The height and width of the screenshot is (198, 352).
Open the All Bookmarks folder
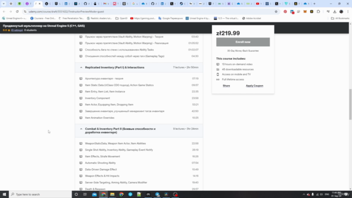click(340, 18)
